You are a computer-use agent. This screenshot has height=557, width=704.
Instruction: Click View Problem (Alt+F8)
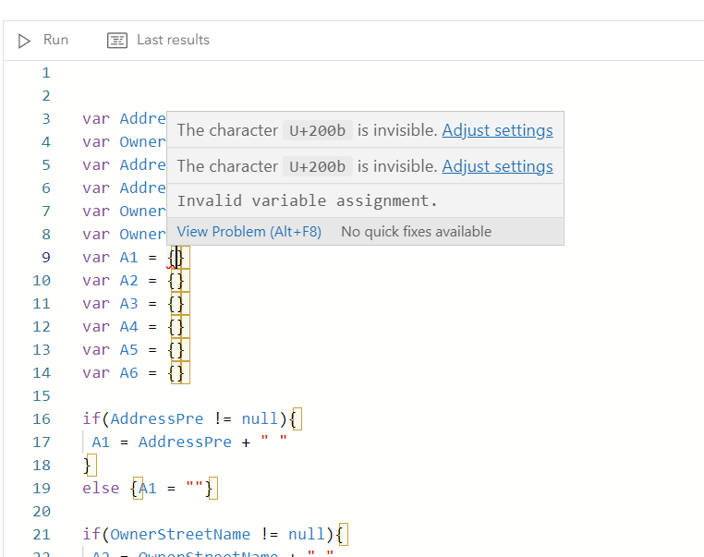(x=249, y=232)
